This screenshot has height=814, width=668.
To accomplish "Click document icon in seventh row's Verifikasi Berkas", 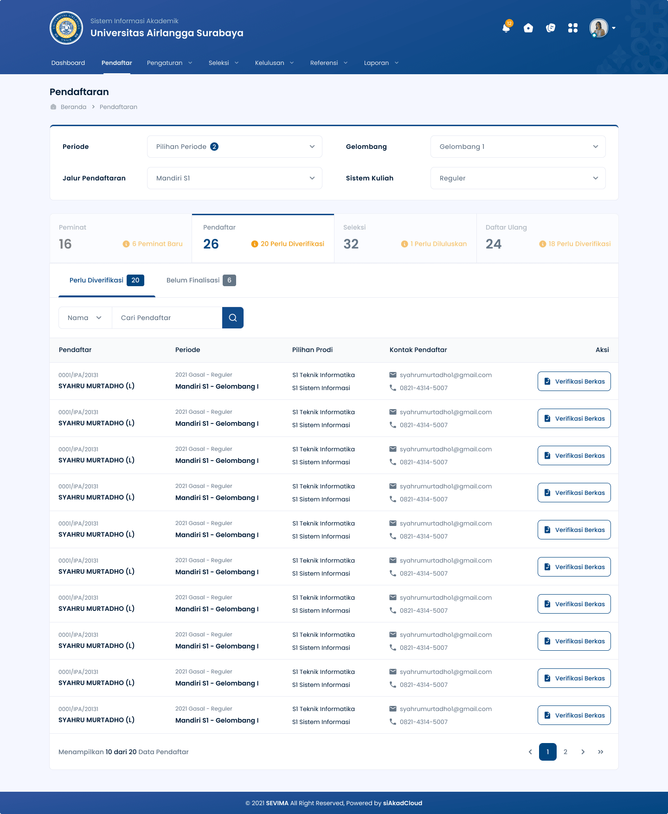I will click(x=547, y=604).
